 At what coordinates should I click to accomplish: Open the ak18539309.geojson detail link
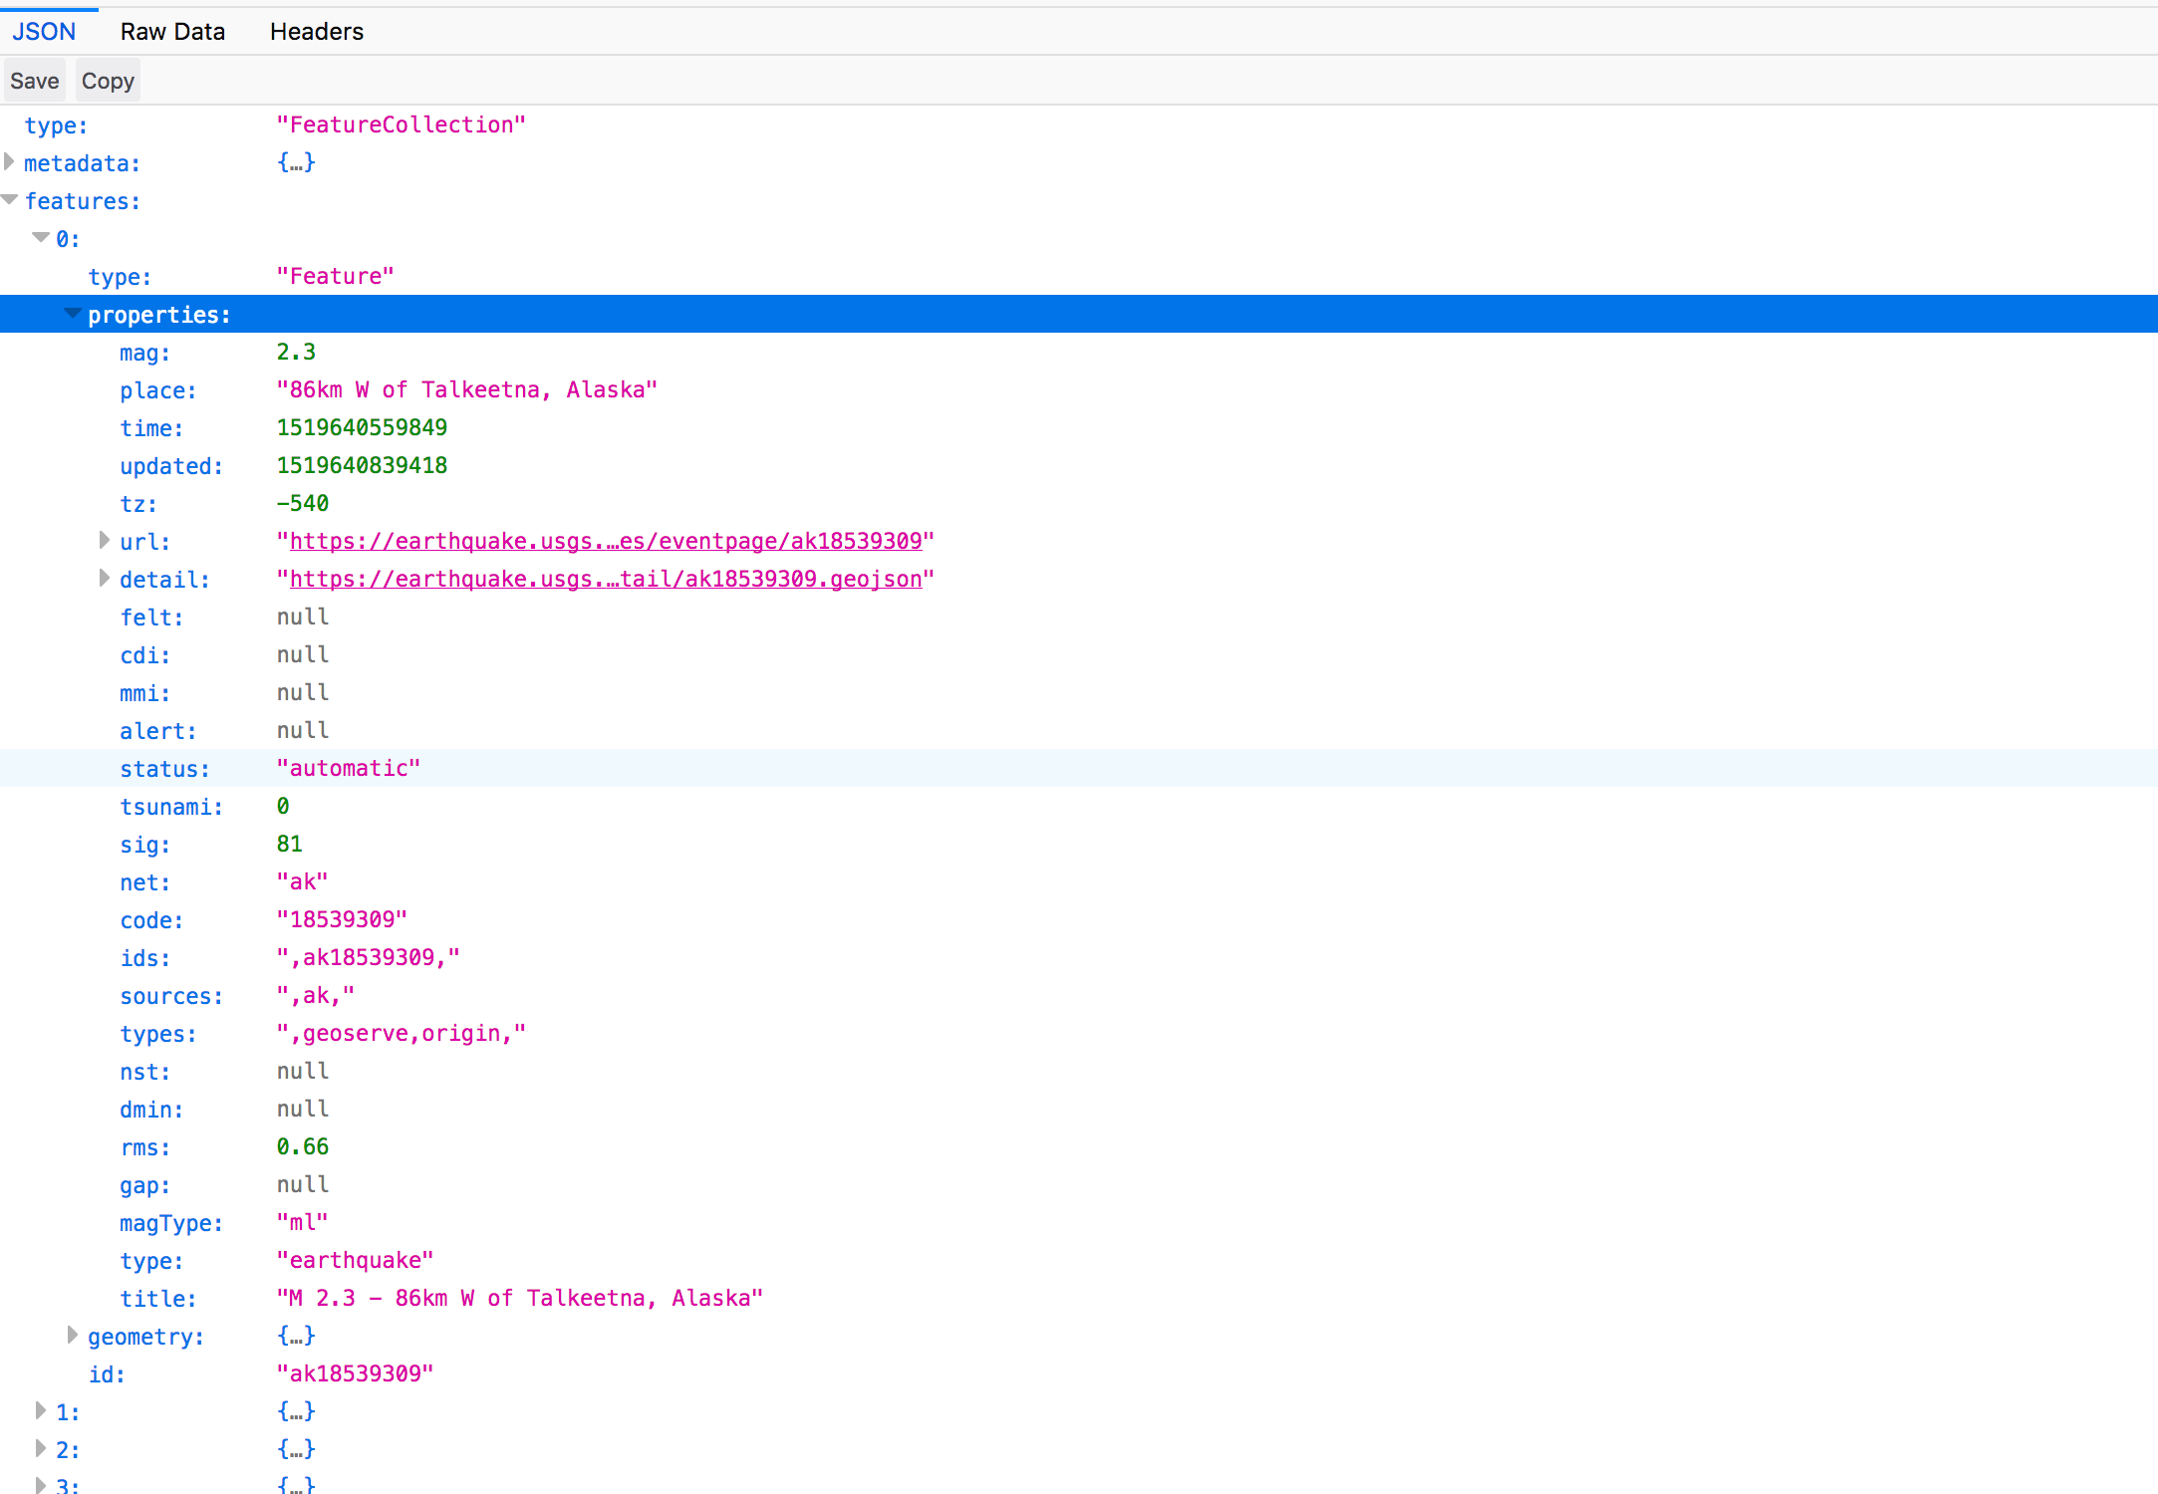[606, 579]
